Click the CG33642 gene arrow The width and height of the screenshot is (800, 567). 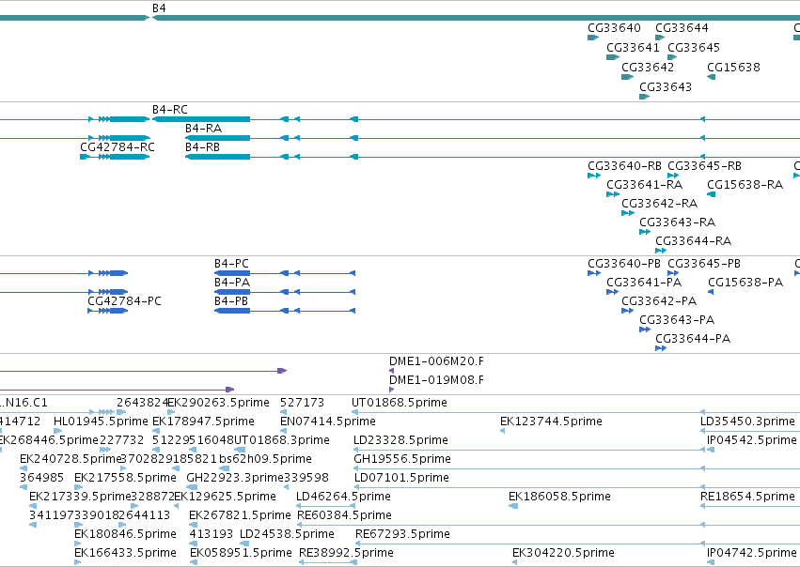click(x=627, y=77)
